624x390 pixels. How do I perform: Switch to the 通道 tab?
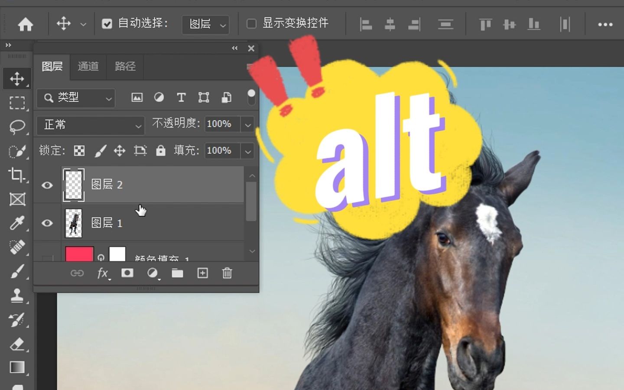tap(88, 67)
